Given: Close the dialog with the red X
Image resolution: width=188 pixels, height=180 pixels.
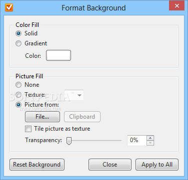Looking at the screenshot, I should (x=176, y=6).
